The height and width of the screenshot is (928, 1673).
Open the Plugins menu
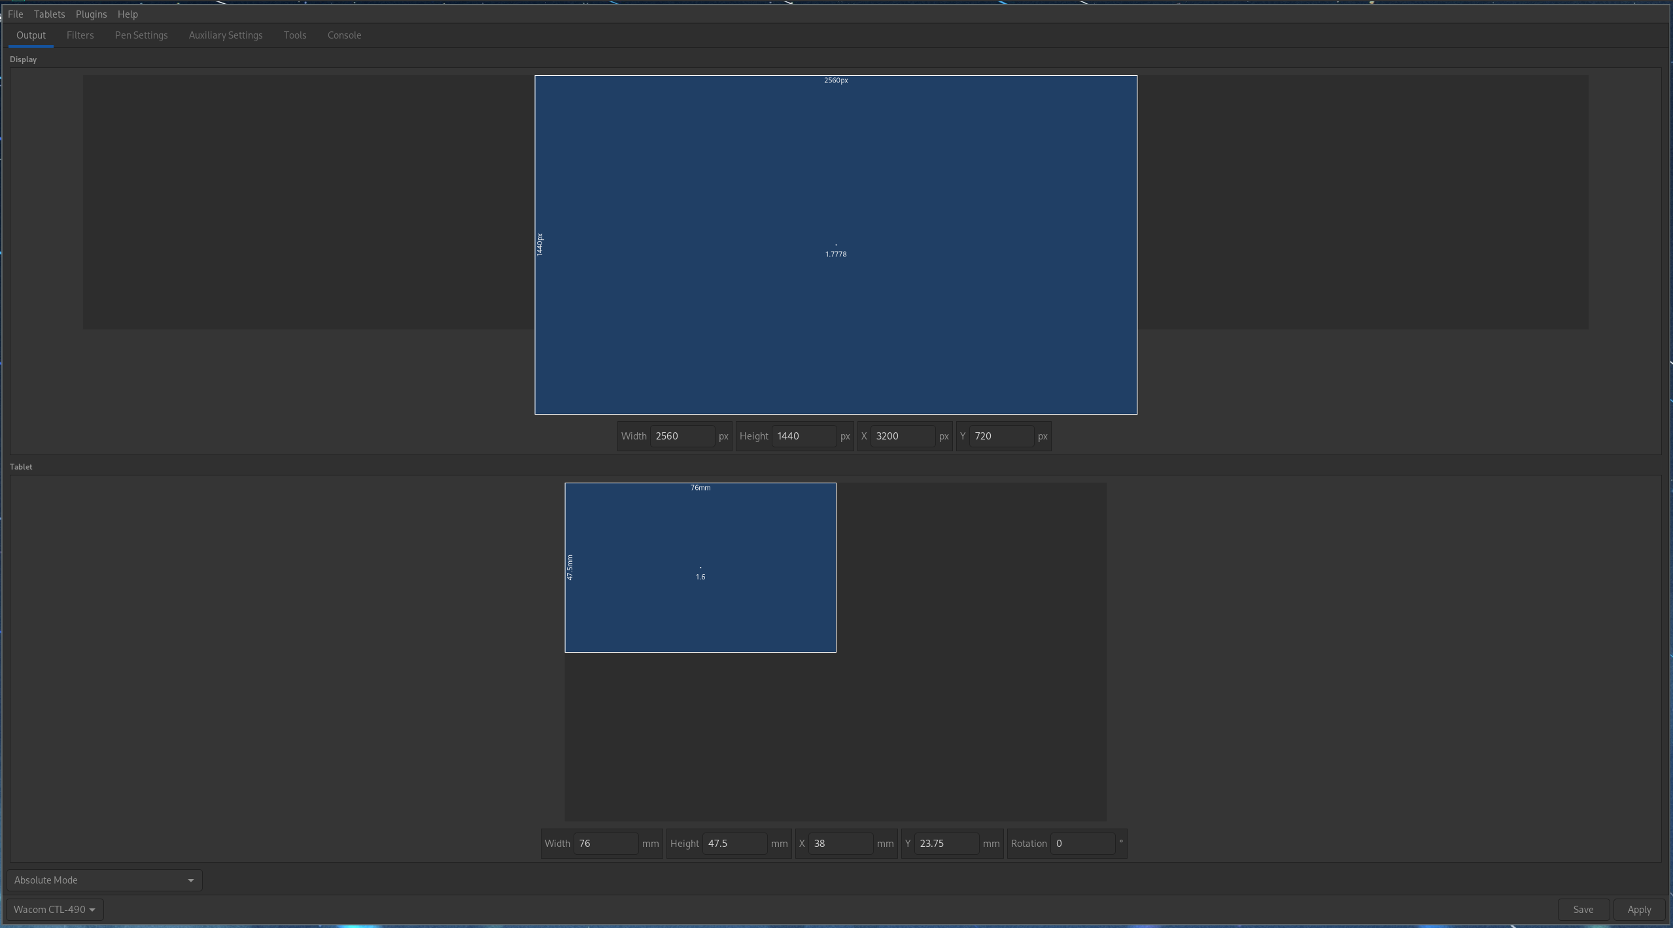tap(91, 14)
